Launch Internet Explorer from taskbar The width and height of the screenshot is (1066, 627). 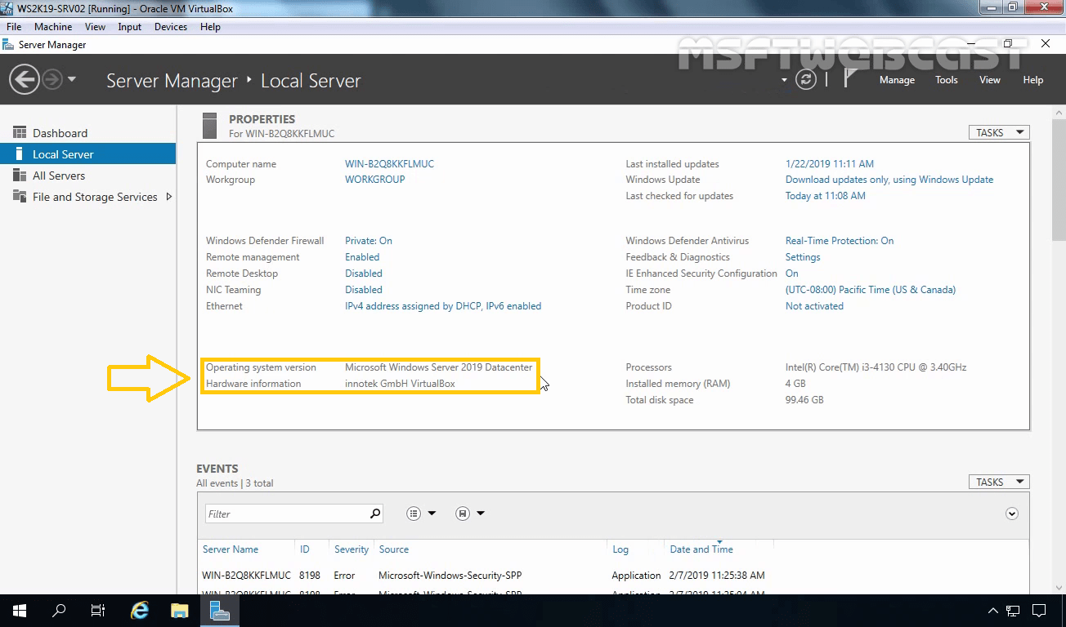tap(141, 611)
